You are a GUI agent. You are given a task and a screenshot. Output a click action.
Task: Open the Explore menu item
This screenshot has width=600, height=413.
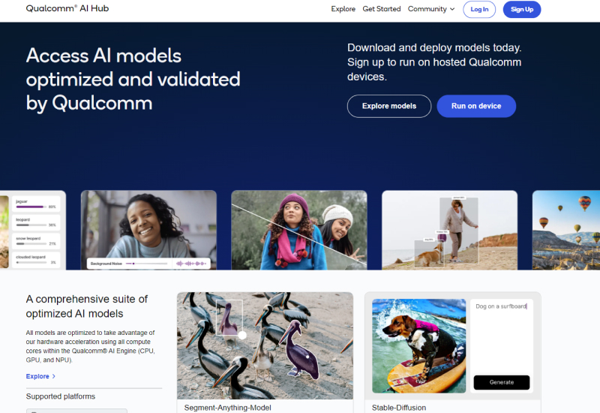point(343,9)
